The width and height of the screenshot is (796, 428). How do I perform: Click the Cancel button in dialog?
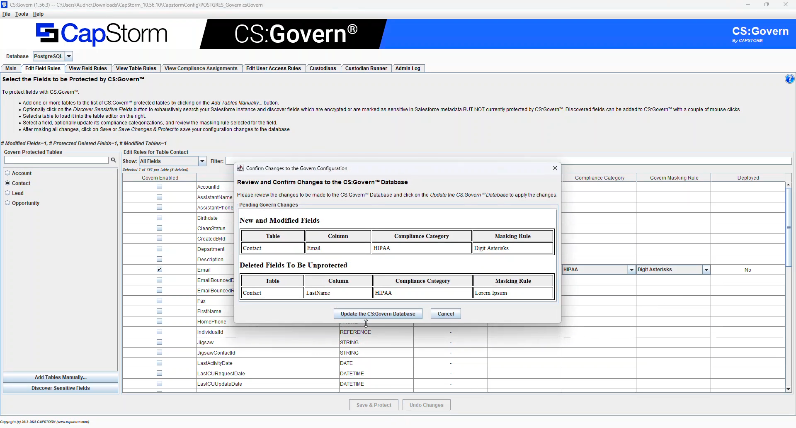coord(446,314)
